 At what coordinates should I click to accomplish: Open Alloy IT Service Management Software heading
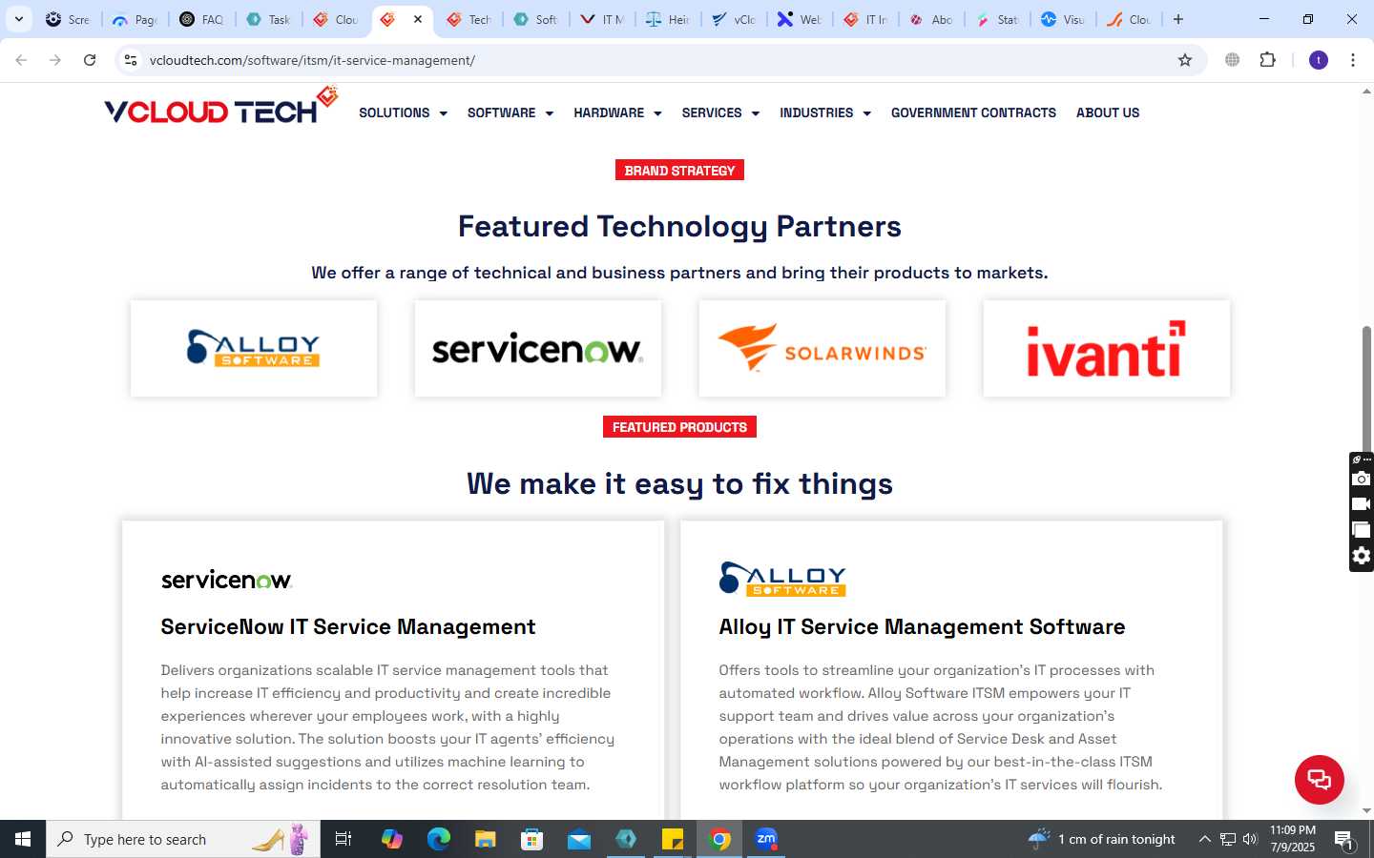point(922,626)
